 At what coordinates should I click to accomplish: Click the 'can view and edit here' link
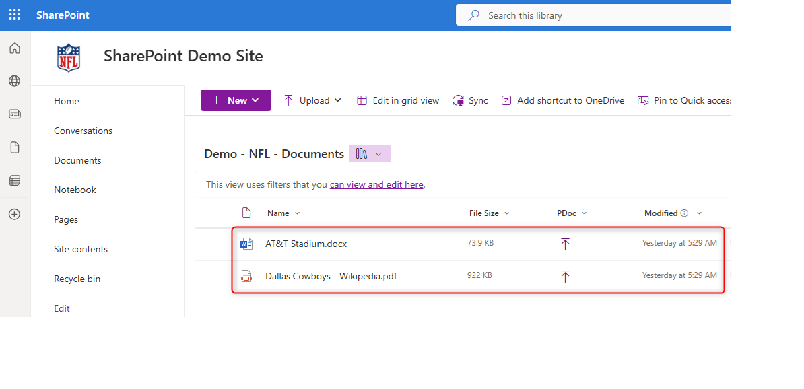click(376, 184)
